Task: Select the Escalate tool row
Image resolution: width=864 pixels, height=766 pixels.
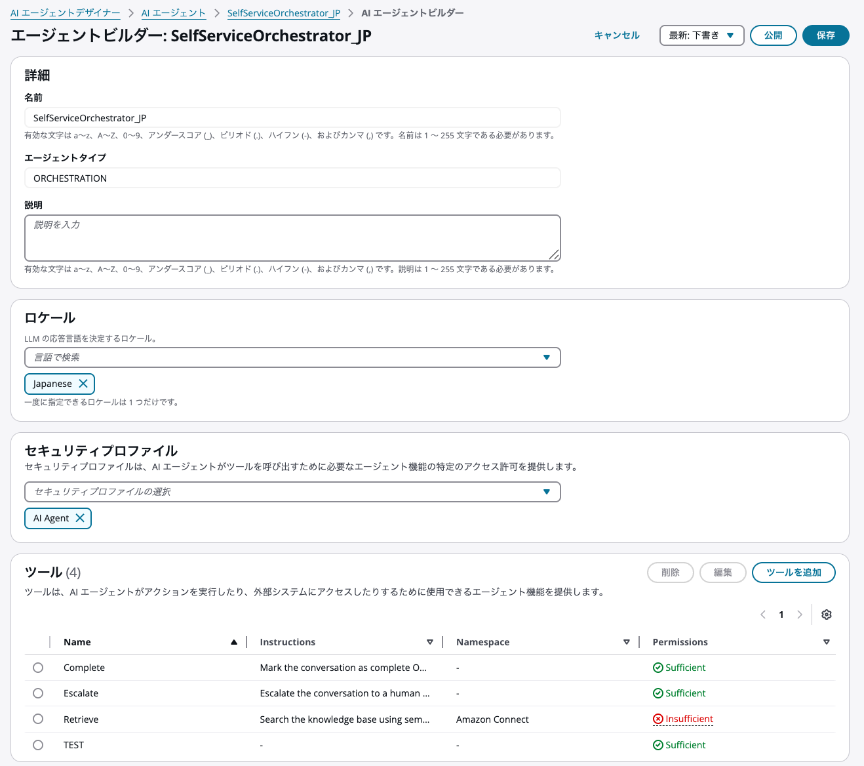Action: pos(37,693)
